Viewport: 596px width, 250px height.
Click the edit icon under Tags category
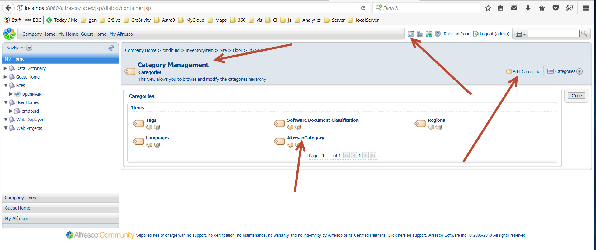149,127
